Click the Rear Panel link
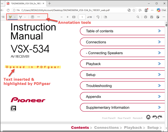 124,118
